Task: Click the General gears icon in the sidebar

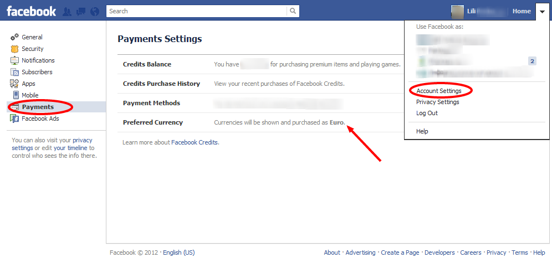Action: point(14,37)
